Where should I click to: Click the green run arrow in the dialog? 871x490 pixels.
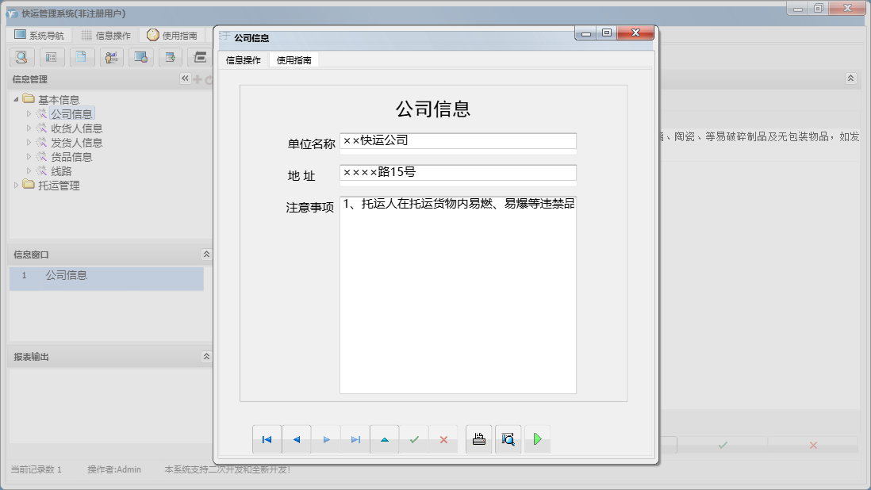(x=538, y=438)
